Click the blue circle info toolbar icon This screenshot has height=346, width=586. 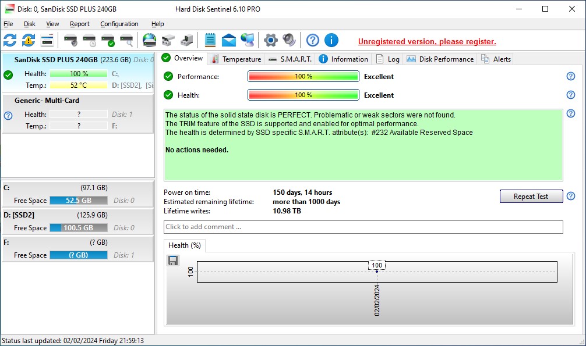pos(331,40)
